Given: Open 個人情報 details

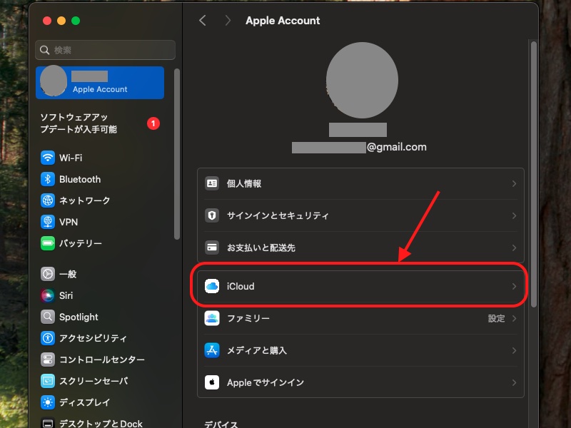Looking at the screenshot, I should [x=359, y=183].
